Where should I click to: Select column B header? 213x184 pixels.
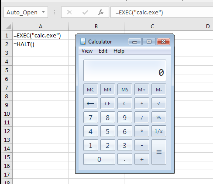pyautogui.click(x=96, y=27)
